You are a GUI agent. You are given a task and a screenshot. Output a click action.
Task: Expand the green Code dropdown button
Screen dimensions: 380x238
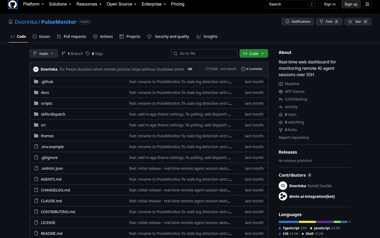point(254,53)
